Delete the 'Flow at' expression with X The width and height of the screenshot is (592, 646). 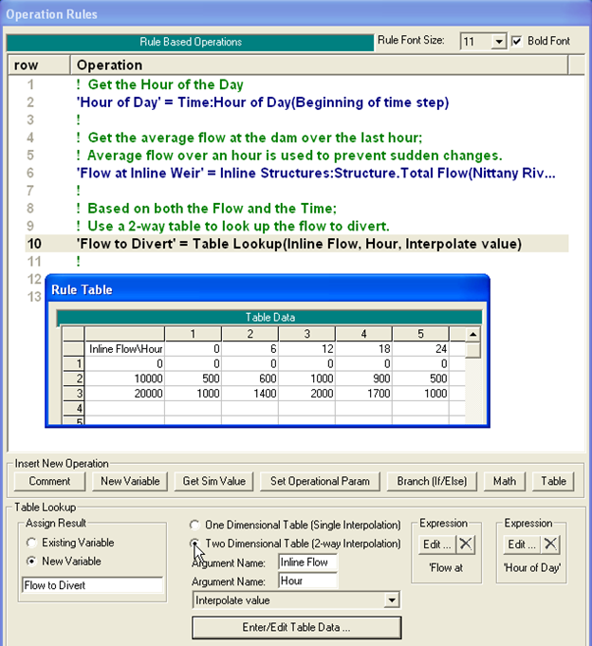(x=465, y=544)
